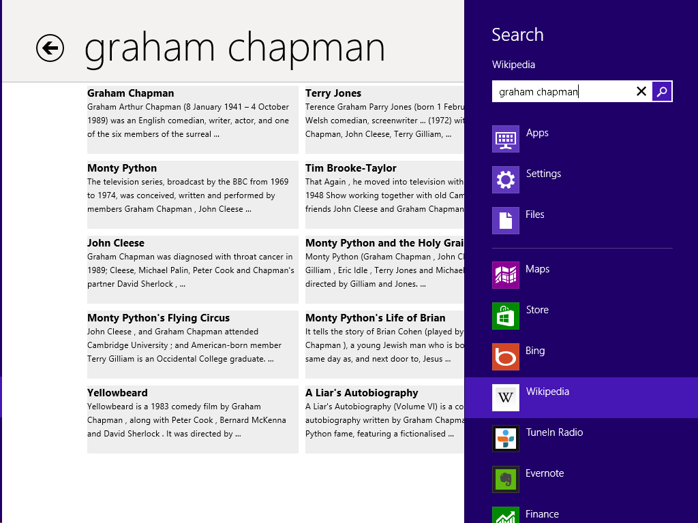Image resolution: width=698 pixels, height=523 pixels.
Task: Click the Maps label
Action: coord(537,269)
